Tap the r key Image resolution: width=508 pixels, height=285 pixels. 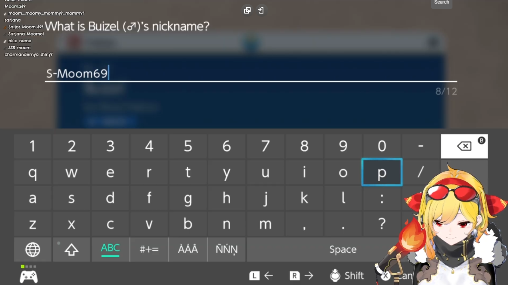click(x=149, y=172)
